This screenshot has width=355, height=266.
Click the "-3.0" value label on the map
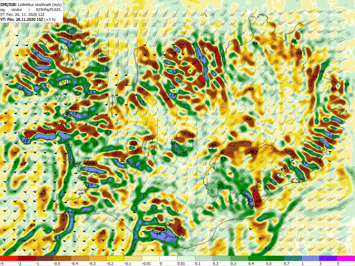[64, 129]
